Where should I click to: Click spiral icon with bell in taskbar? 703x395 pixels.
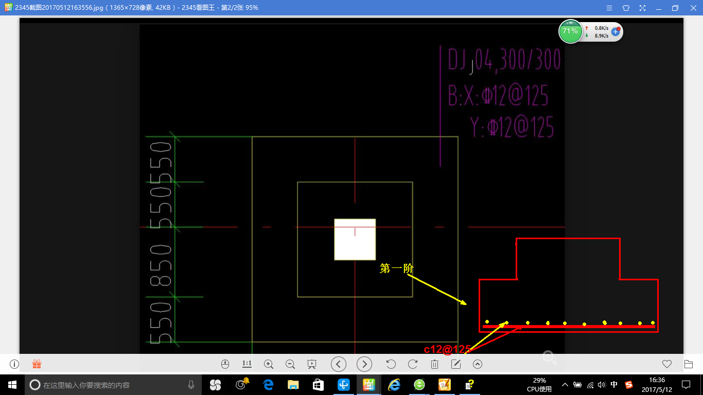[242, 384]
